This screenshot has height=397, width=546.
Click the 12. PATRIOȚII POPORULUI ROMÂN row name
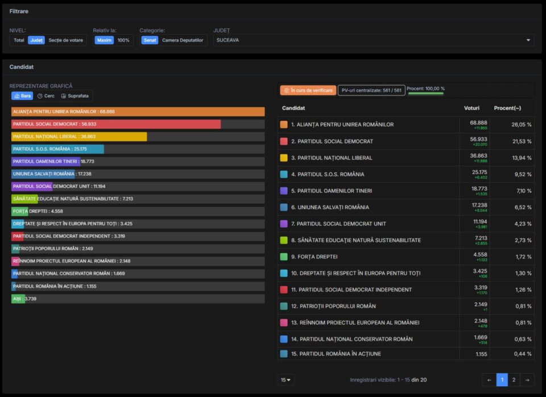[334, 306]
